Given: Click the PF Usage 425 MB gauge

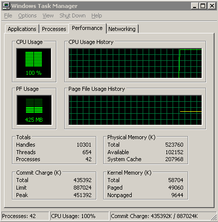Looking at the screenshot, I should pyautogui.click(x=34, y=110).
